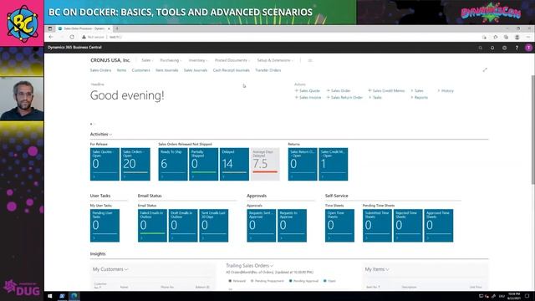The image size is (535, 301).
Task: Open the browser favorites star icon
Action: (496, 37)
